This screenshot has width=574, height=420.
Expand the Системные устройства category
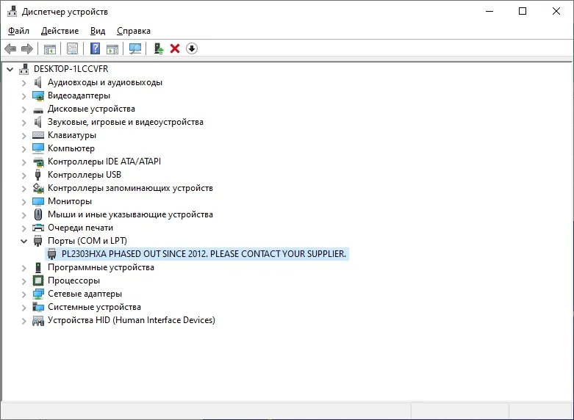point(24,308)
